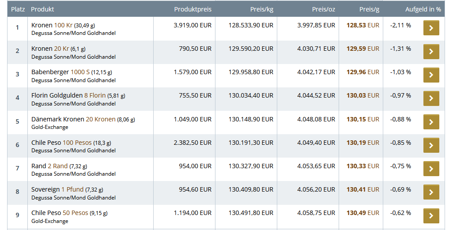Click the Aufgeld in % column header
The width and height of the screenshot is (453, 230).
click(x=423, y=9)
